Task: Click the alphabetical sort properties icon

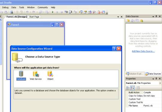Action: pyautogui.click(x=132, y=88)
